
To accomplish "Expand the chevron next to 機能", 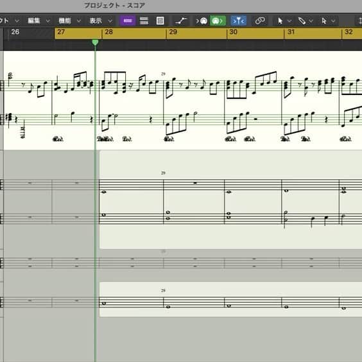I will 79,21.
